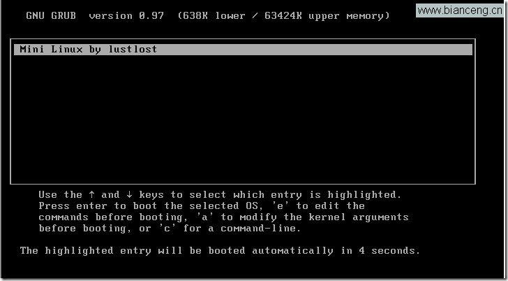
Task: Click the www.bianceng.cn watermark link
Action: 460,10
